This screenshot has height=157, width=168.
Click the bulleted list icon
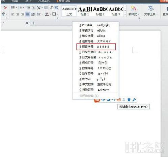[13, 8]
